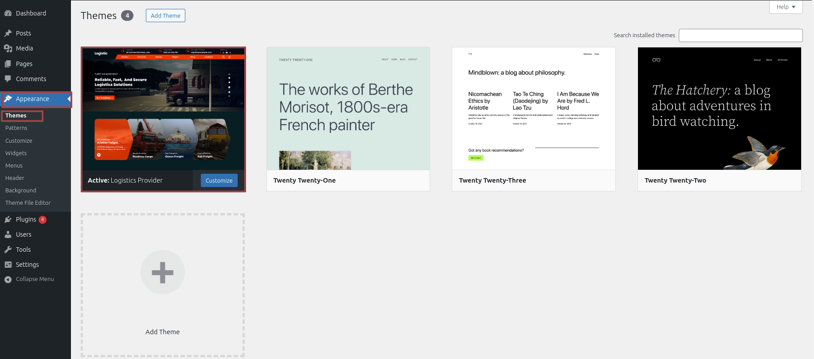This screenshot has height=359, width=814.
Task: Click the Search installed themes label
Action: point(644,35)
